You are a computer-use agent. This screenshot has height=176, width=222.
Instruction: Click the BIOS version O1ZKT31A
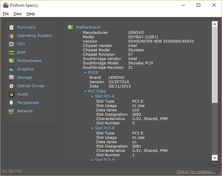(119, 82)
